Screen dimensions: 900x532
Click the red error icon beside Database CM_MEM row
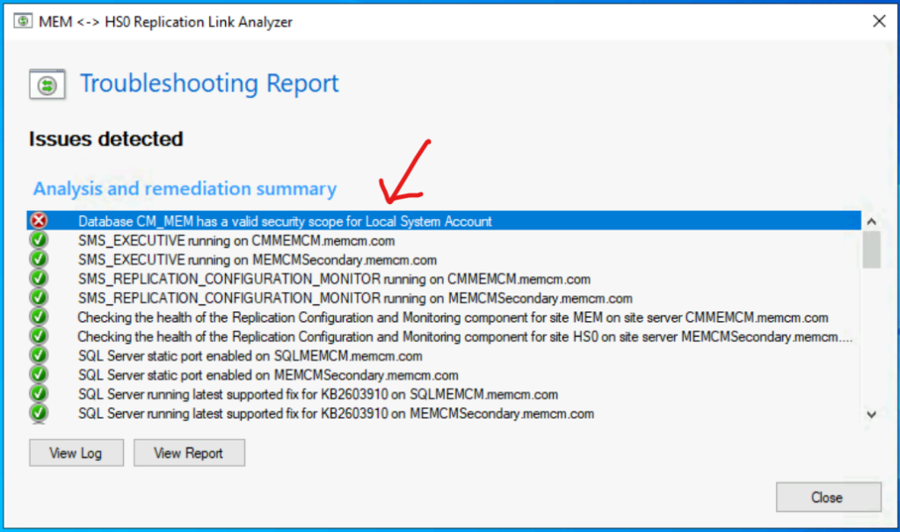coord(39,221)
